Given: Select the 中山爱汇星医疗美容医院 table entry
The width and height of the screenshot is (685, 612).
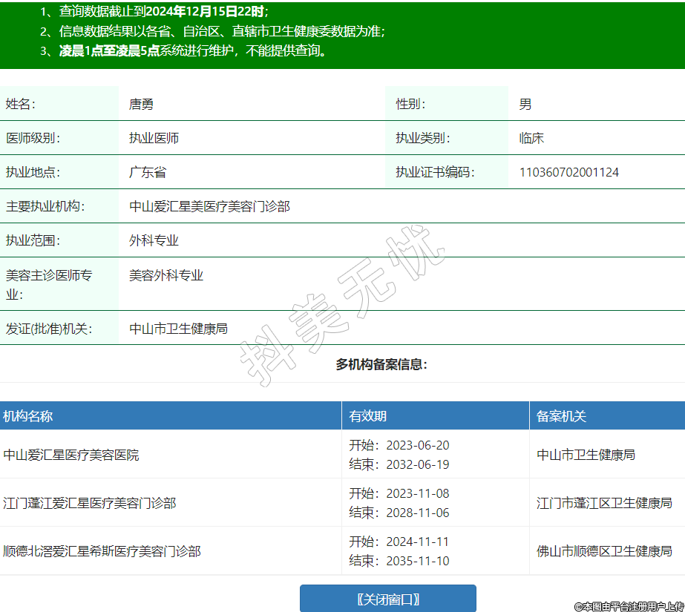Looking at the screenshot, I should [71, 455].
